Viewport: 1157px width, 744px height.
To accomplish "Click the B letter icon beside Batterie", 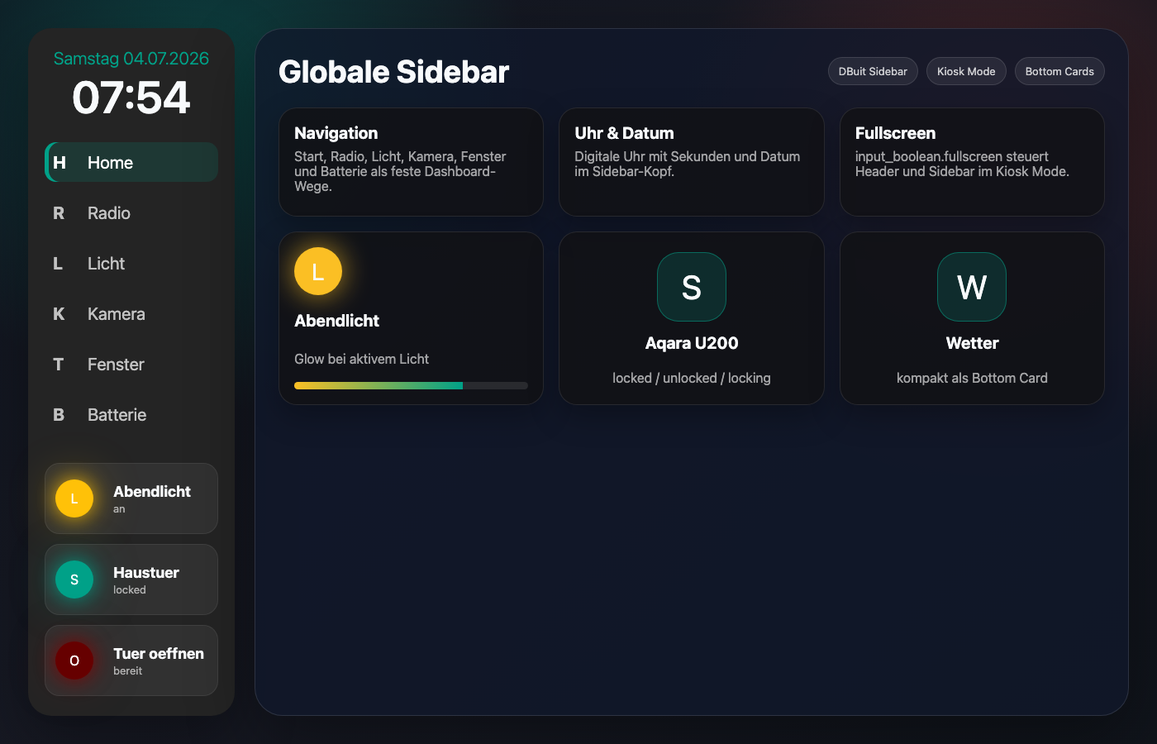I will click(x=59, y=415).
